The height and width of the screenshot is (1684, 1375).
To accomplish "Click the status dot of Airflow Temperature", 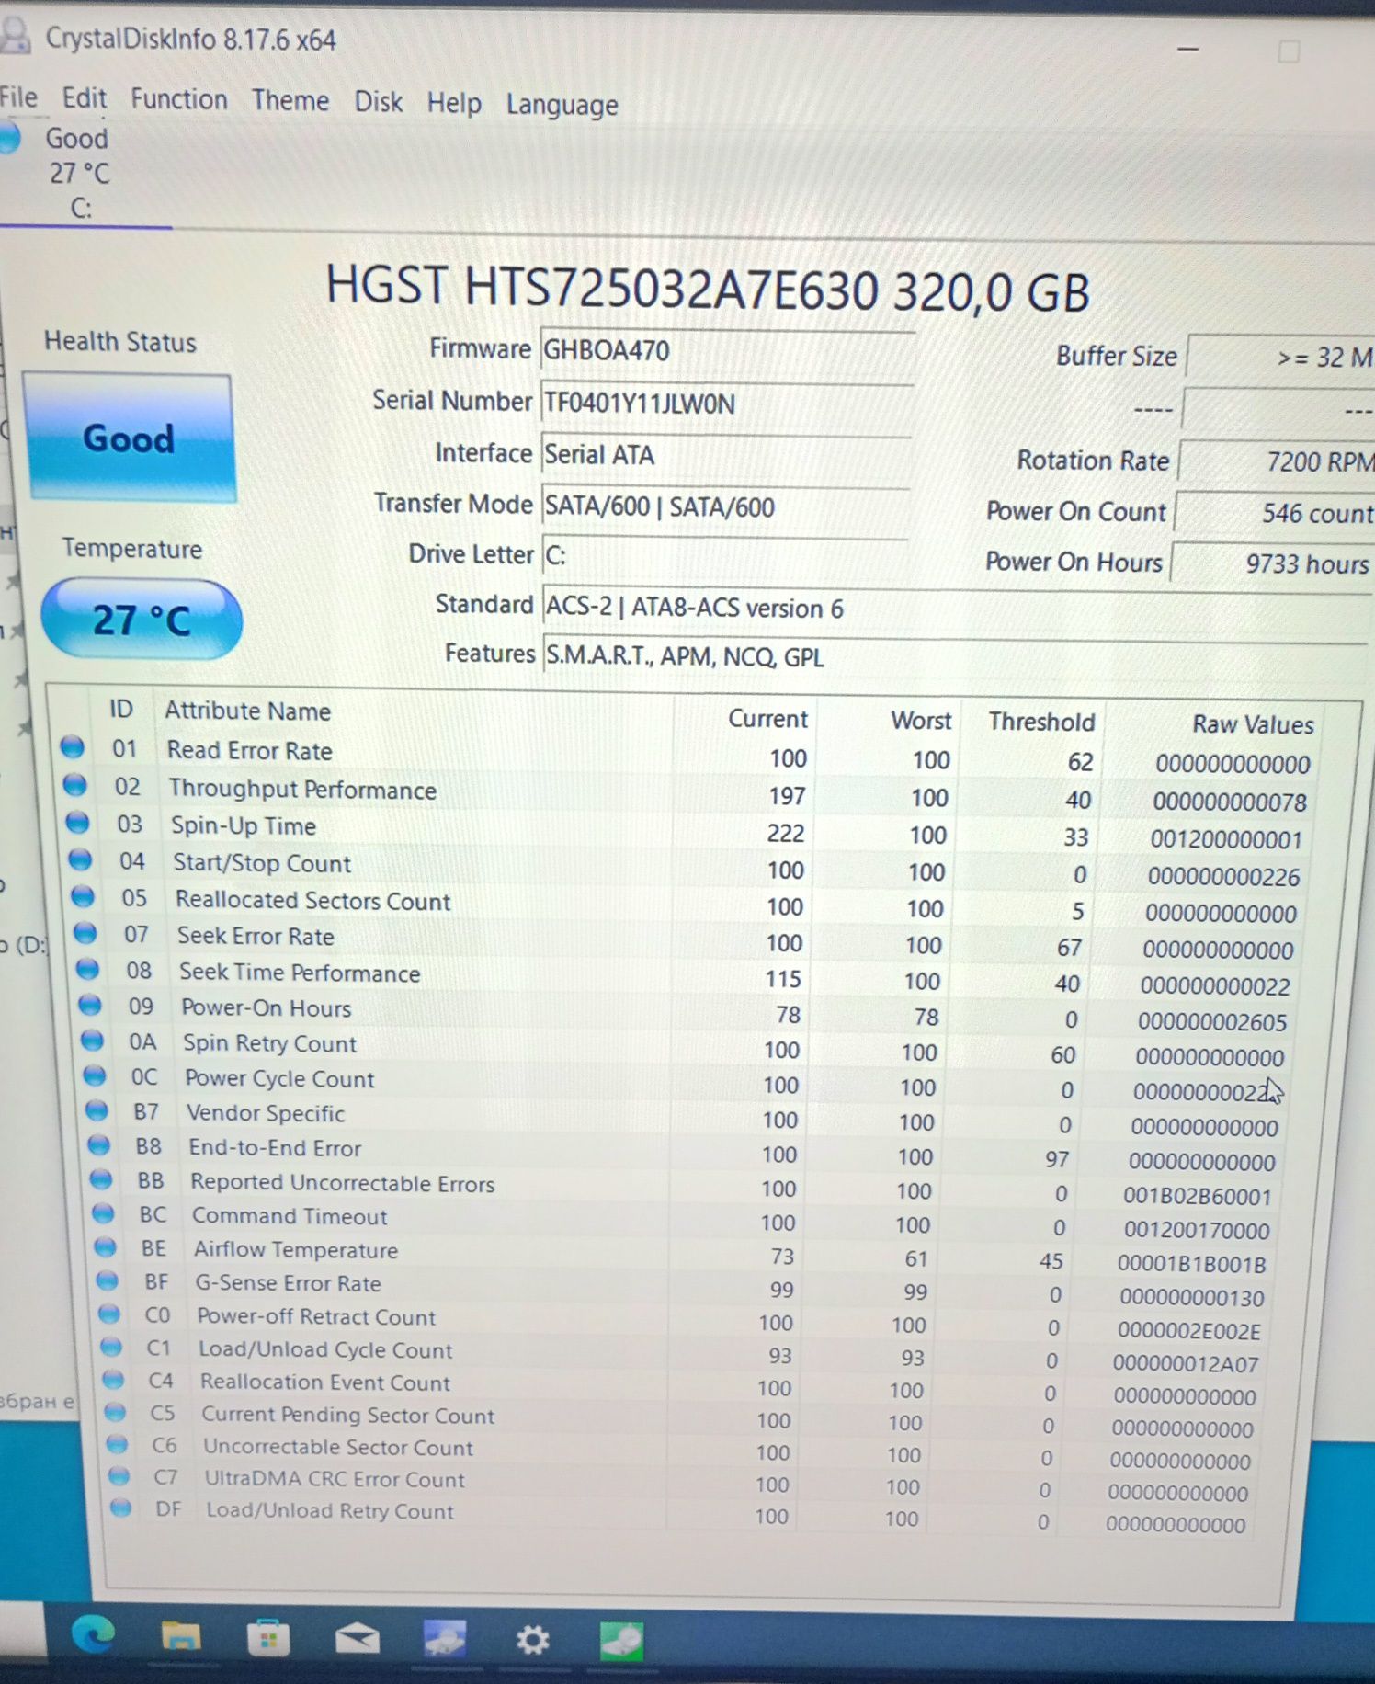I will click(x=105, y=1247).
